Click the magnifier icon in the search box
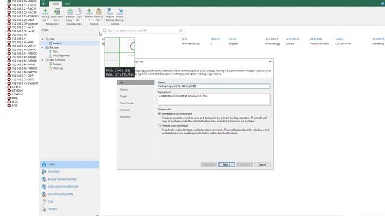The image size is (385, 216). coord(105,31)
